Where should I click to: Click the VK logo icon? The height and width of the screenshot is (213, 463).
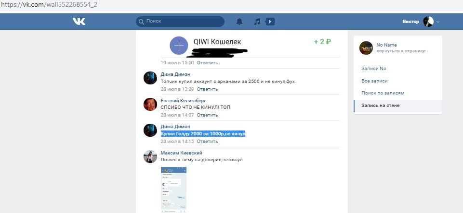pos(79,22)
